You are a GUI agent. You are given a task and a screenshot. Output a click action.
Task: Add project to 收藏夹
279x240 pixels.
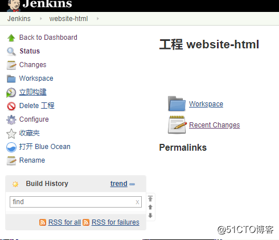point(30,133)
